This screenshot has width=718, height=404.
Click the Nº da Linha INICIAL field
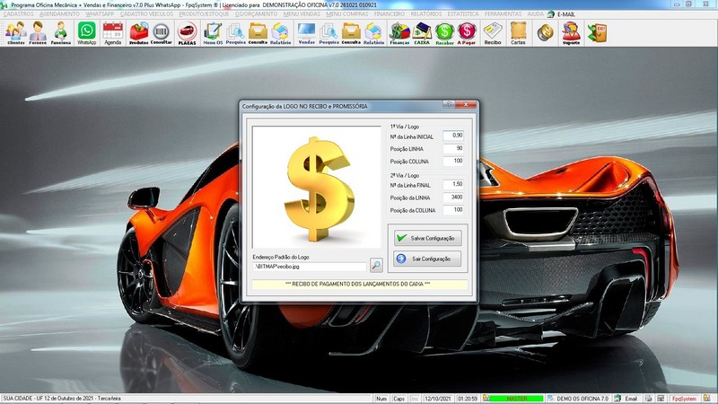453,136
